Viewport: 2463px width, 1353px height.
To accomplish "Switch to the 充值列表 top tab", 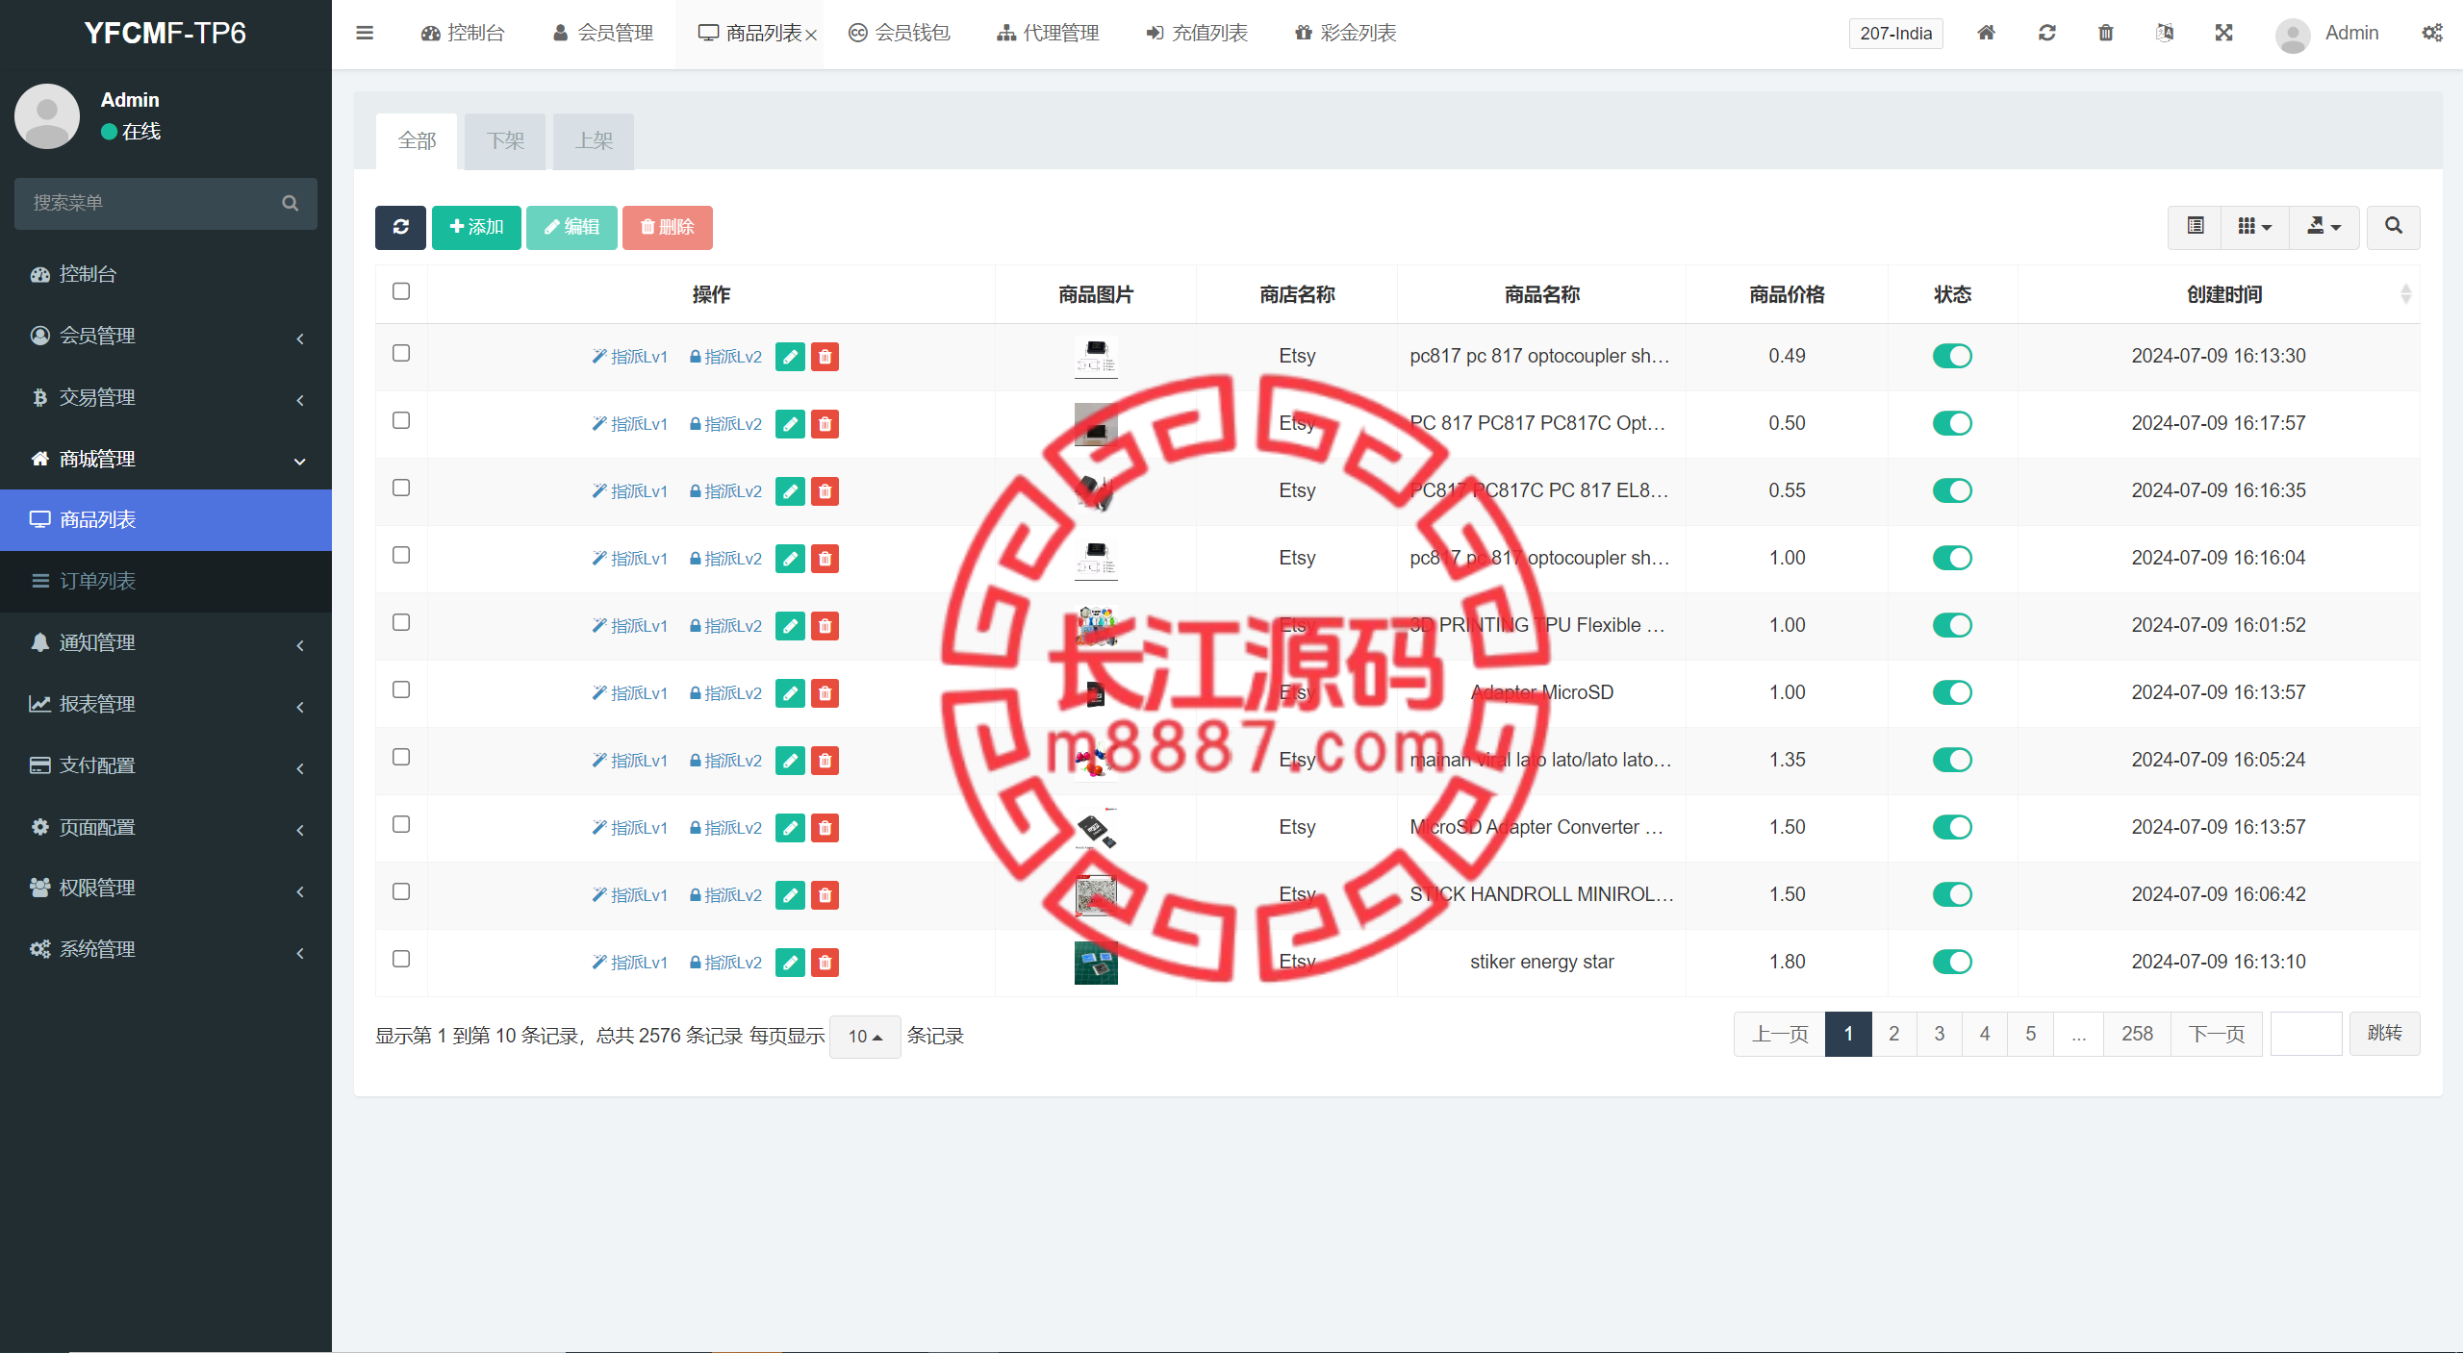I will [1197, 34].
